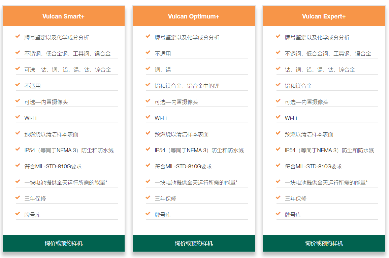This screenshot has width=389, height=258.
Task: Click the 铝和镁合金 text in Vulcan Expert+
Action: [298, 86]
